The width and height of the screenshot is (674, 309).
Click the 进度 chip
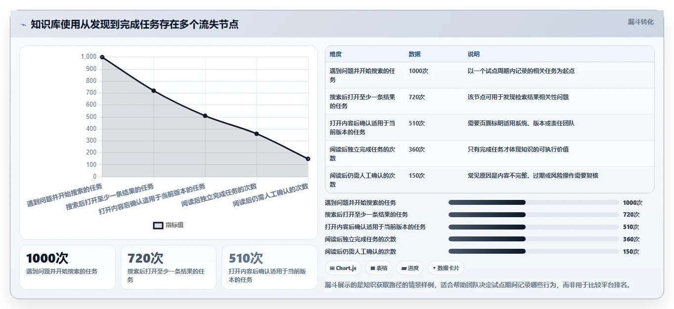pyautogui.click(x=409, y=268)
